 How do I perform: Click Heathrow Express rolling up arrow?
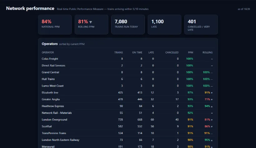pyautogui.click(x=212, y=106)
